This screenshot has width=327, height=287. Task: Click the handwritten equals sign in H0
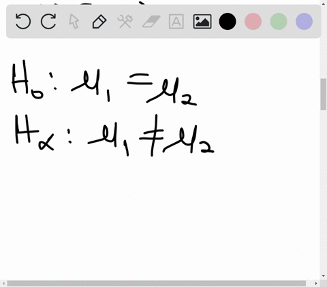coord(140,79)
